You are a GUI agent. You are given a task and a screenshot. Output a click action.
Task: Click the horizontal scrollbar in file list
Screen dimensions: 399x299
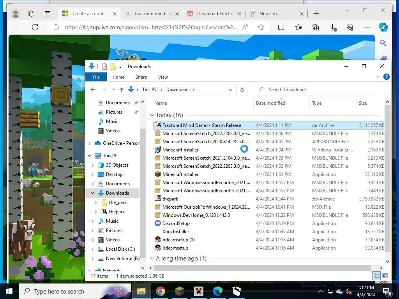262,268
